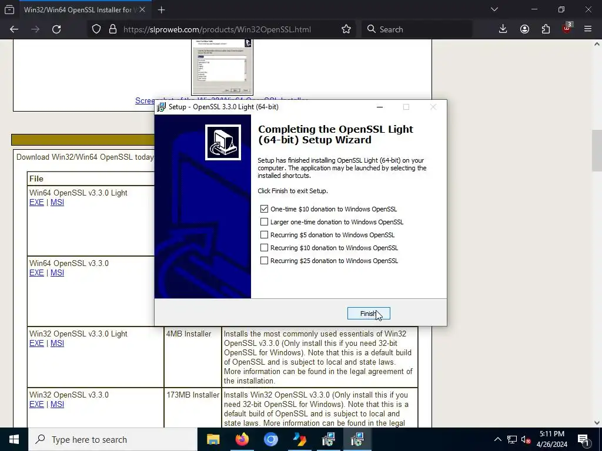
Task: Close the Win32/Win64 OpenSSL Installer tab
Action: tap(142, 9)
